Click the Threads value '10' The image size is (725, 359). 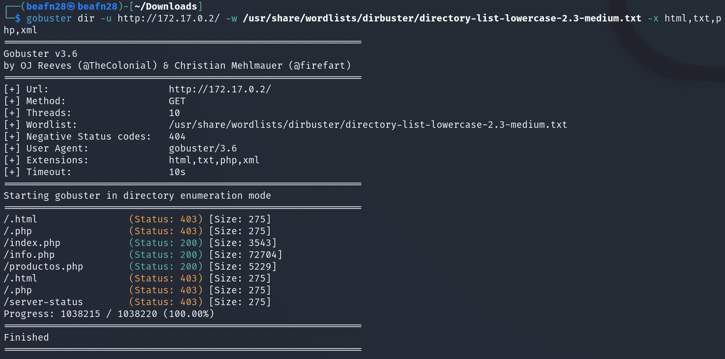(174, 113)
